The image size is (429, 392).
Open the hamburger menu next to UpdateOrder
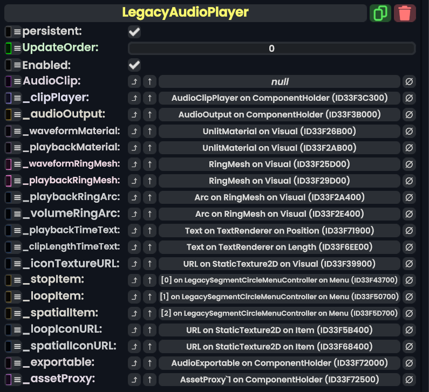[x=17, y=49]
